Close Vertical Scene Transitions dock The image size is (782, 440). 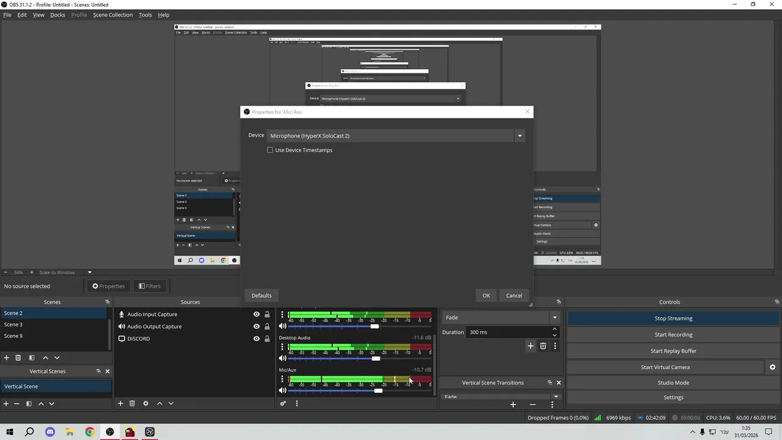pyautogui.click(x=558, y=383)
